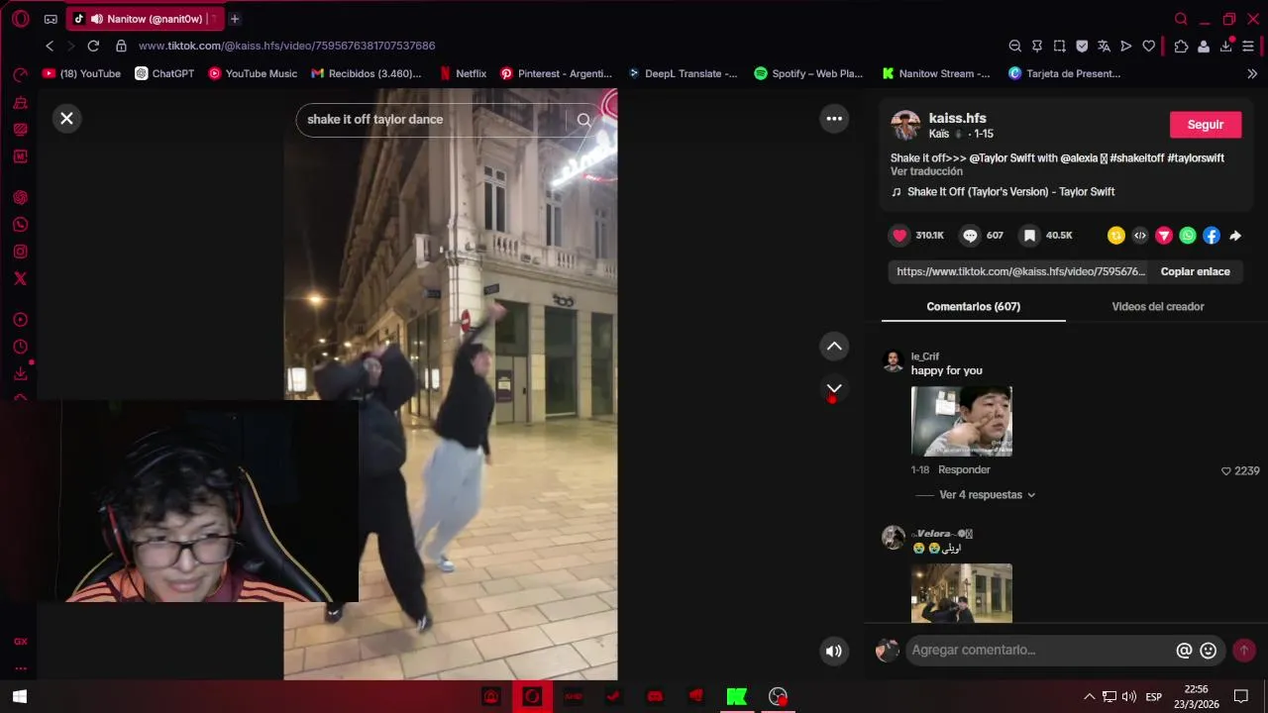Open more share options arrow
This screenshot has height=713, width=1268.
1235,236
